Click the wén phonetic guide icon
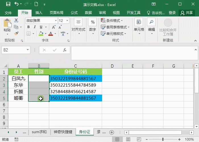The height and width of the screenshot is (142, 199). coord(63,34)
